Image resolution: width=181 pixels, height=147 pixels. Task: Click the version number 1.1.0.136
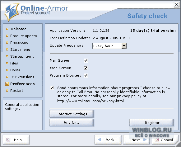pos(101,31)
